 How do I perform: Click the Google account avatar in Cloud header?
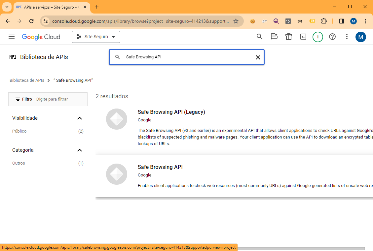pyautogui.click(x=361, y=37)
